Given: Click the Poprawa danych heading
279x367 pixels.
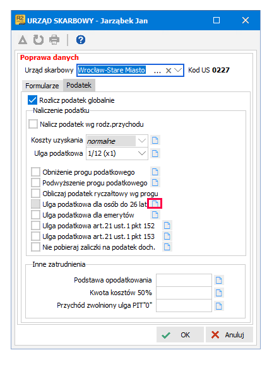Looking at the screenshot, I should click(49, 57).
